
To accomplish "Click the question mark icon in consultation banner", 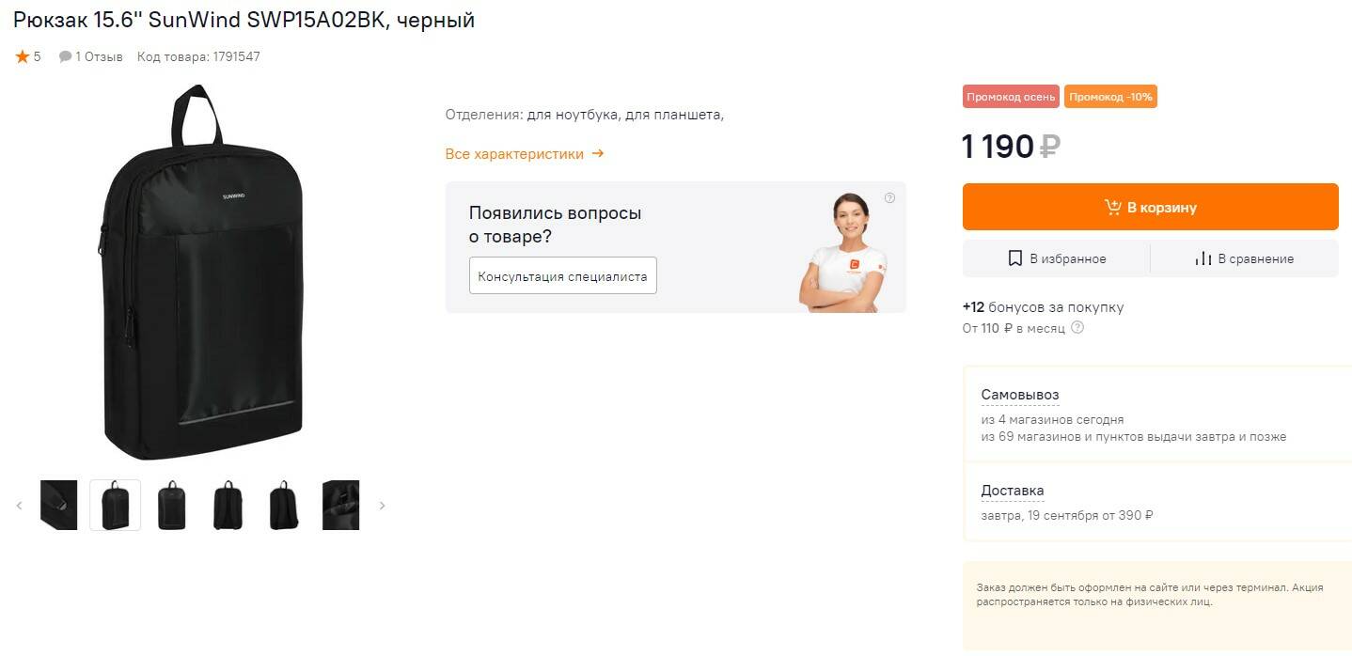I will coord(889,197).
